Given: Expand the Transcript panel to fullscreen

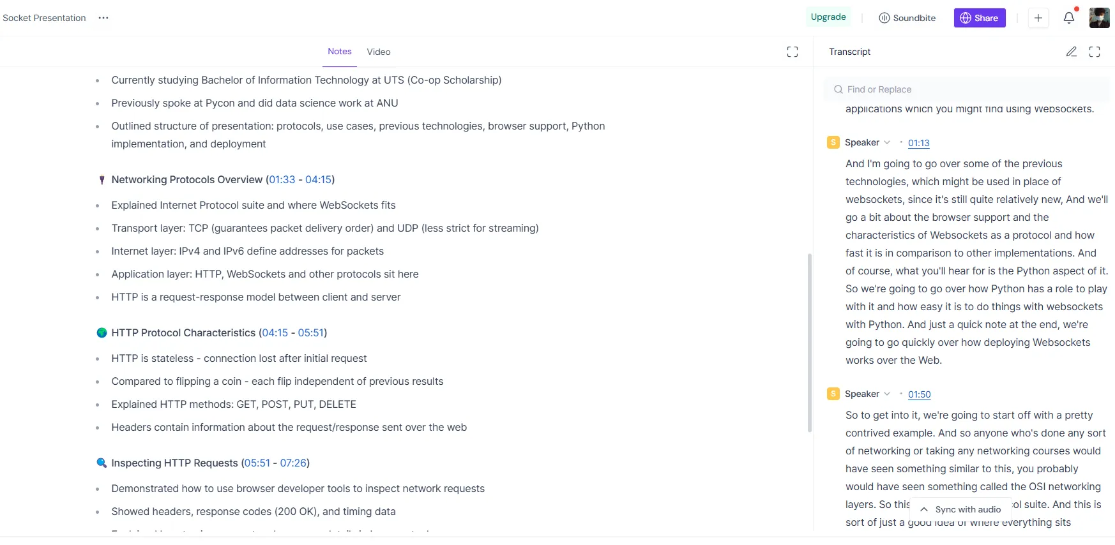Looking at the screenshot, I should (1095, 52).
